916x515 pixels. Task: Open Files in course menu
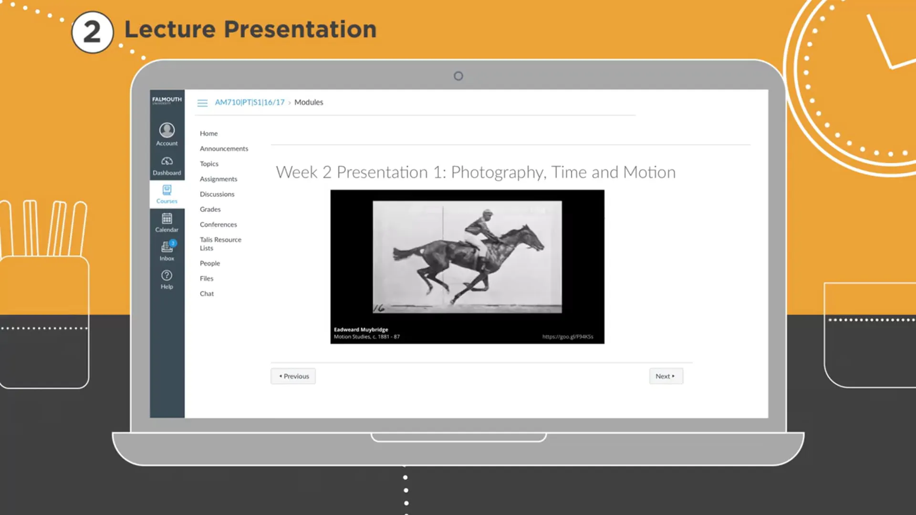207,278
